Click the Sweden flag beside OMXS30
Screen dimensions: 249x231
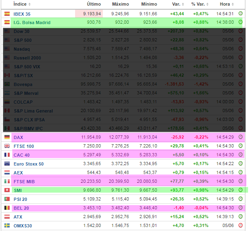(7, 225)
